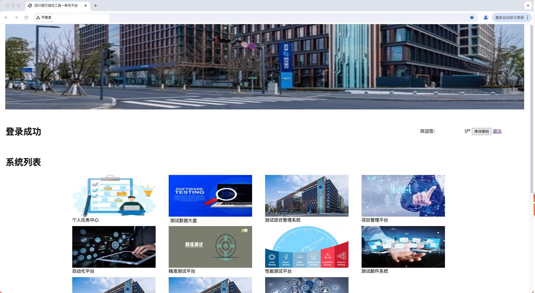
Task: Close the 四川银行测试工具一体化平台 tab
Action: (x=86, y=6)
